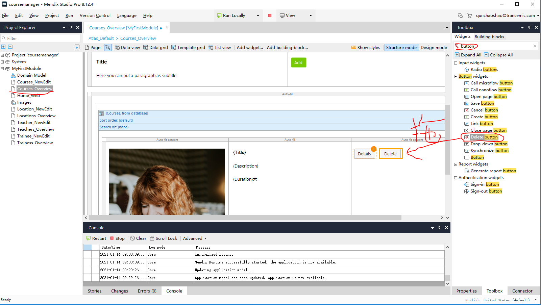Switch to Structure mode

tap(401, 48)
